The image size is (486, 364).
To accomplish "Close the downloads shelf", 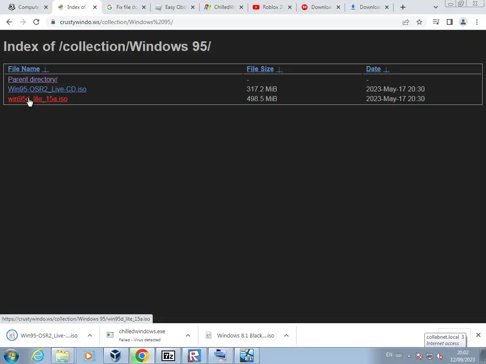I will tap(478, 335).
